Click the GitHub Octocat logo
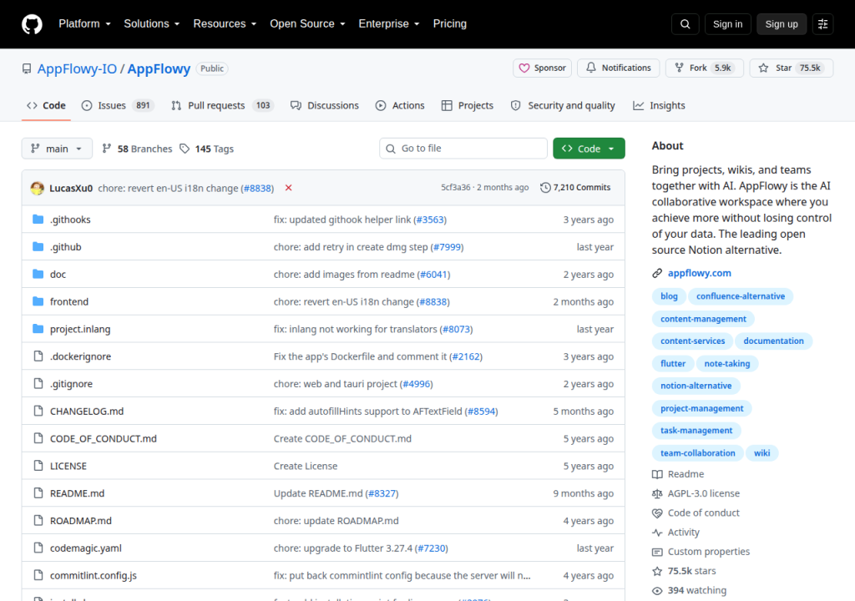Viewport: 855px width, 601px height. [32, 24]
